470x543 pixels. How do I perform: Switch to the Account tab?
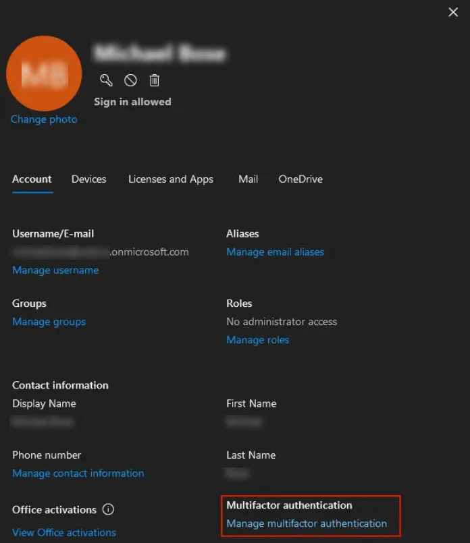tap(32, 179)
